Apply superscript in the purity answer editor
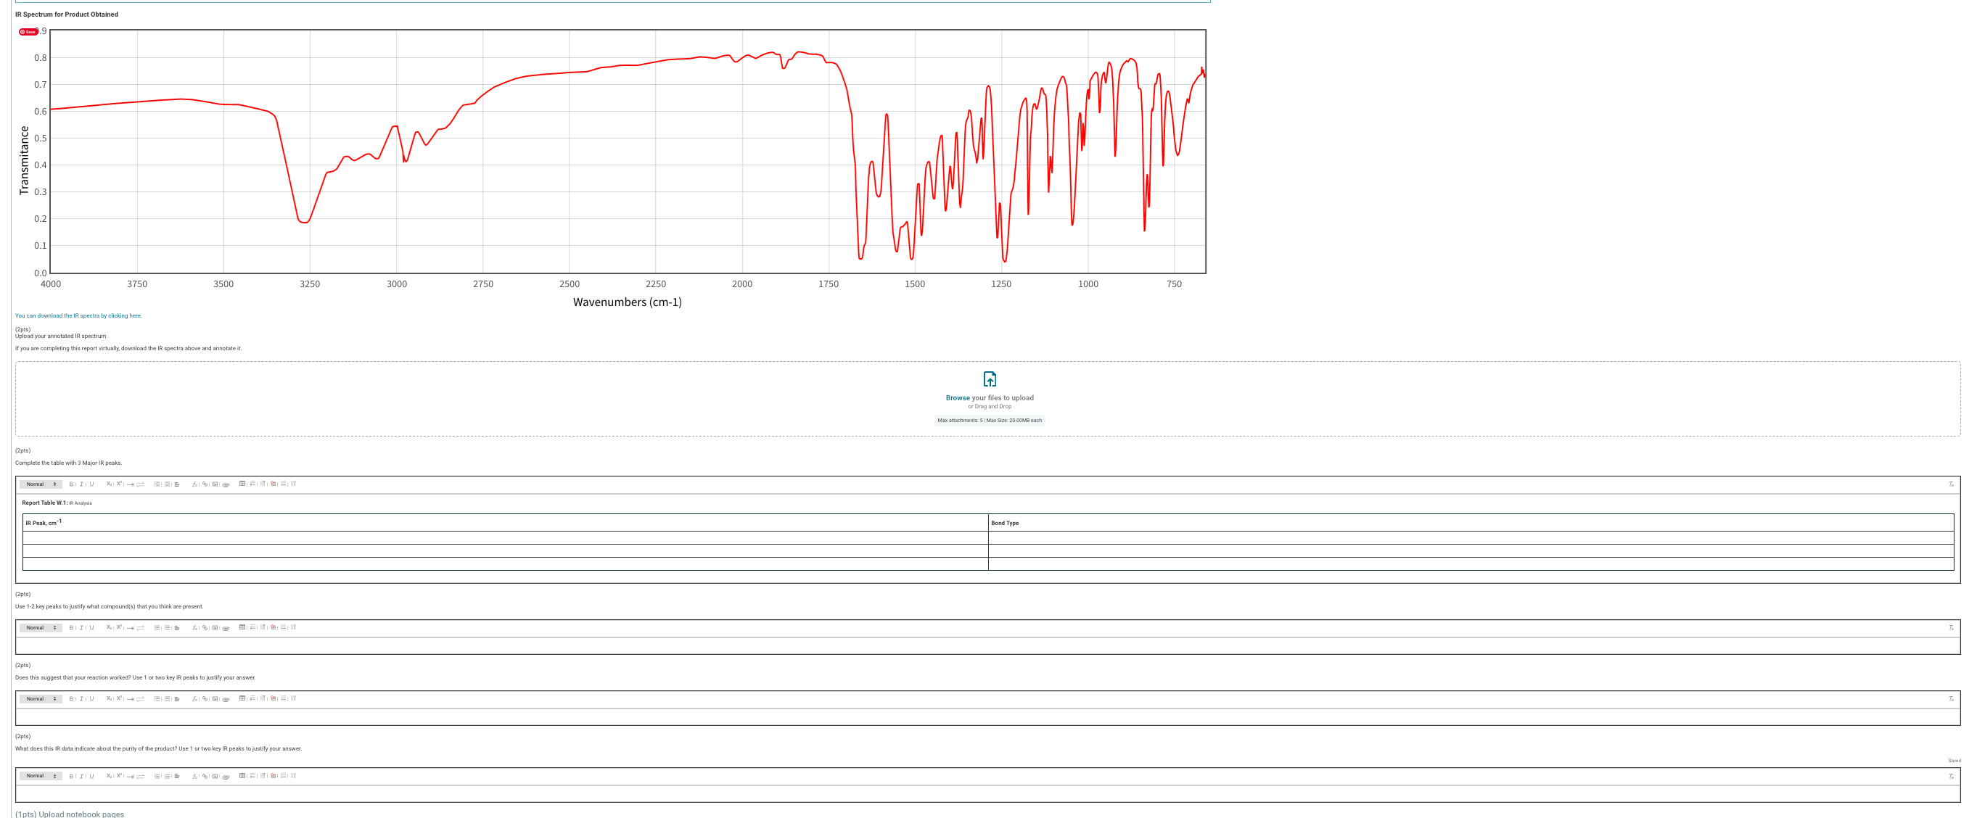The width and height of the screenshot is (1969, 818). click(x=120, y=775)
